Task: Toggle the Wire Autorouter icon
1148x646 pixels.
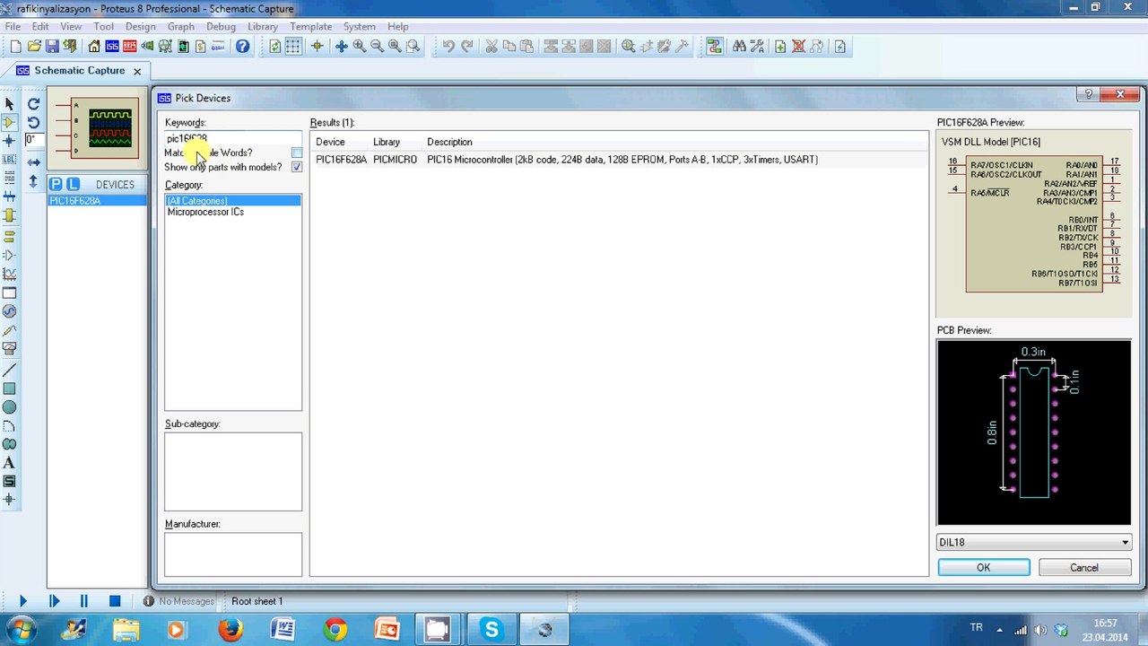Action: pyautogui.click(x=715, y=47)
